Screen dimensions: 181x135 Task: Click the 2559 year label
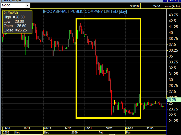point(75,132)
